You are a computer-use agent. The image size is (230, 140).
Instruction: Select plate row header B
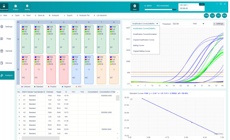click(18, 69)
